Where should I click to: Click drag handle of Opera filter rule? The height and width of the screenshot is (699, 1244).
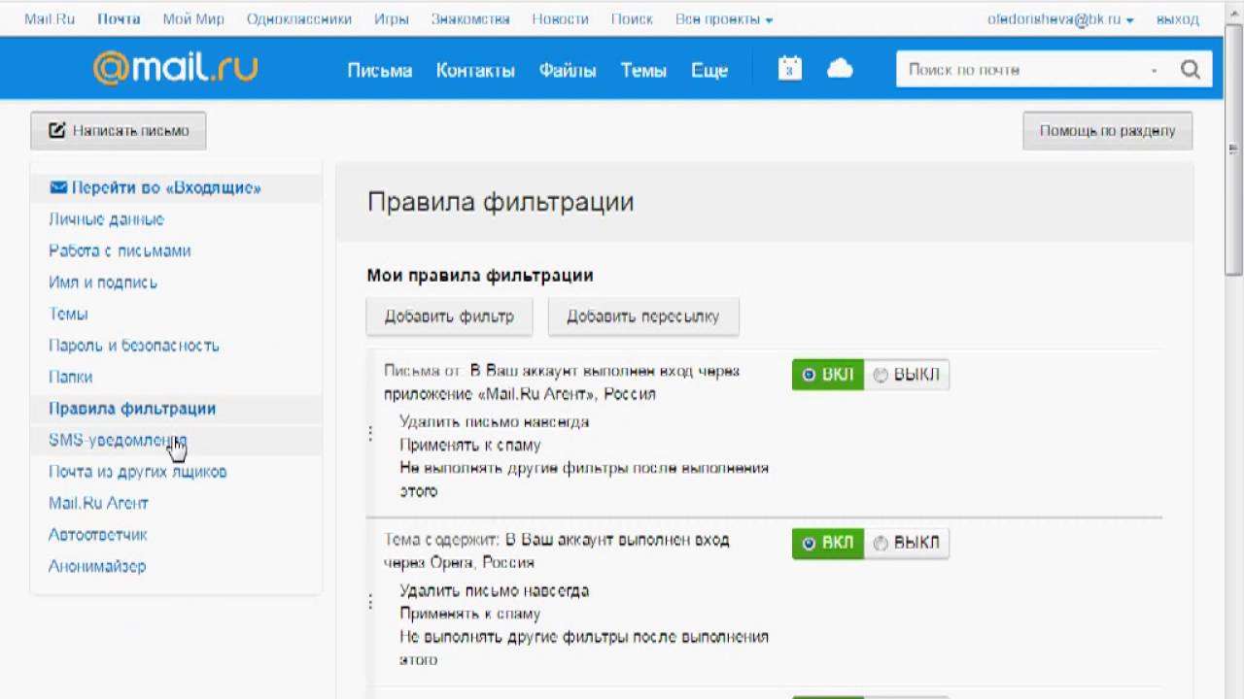[370, 603]
